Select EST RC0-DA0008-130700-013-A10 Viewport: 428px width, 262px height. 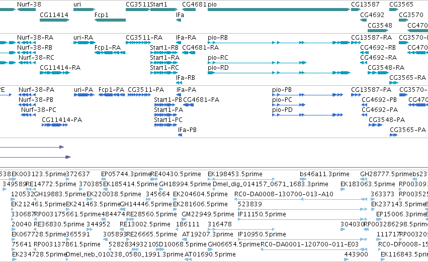point(284,194)
